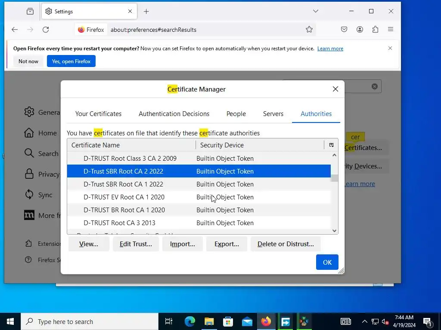441x330 pixels.
Task: Open Search settings category
Action: [42, 153]
